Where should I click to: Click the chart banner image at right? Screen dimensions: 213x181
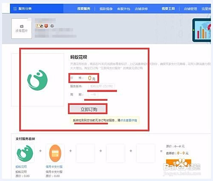coord(201,30)
